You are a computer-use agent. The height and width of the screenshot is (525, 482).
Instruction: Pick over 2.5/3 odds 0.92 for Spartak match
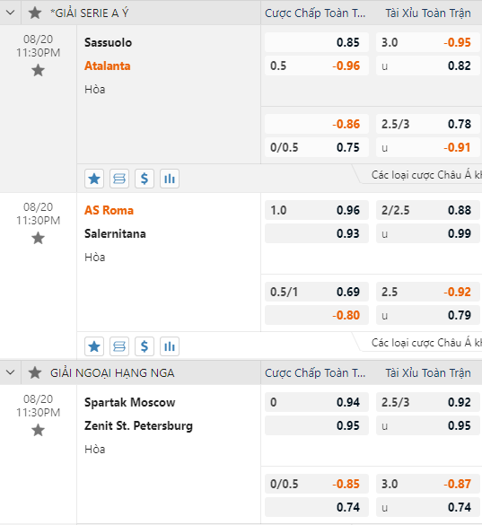pos(428,402)
